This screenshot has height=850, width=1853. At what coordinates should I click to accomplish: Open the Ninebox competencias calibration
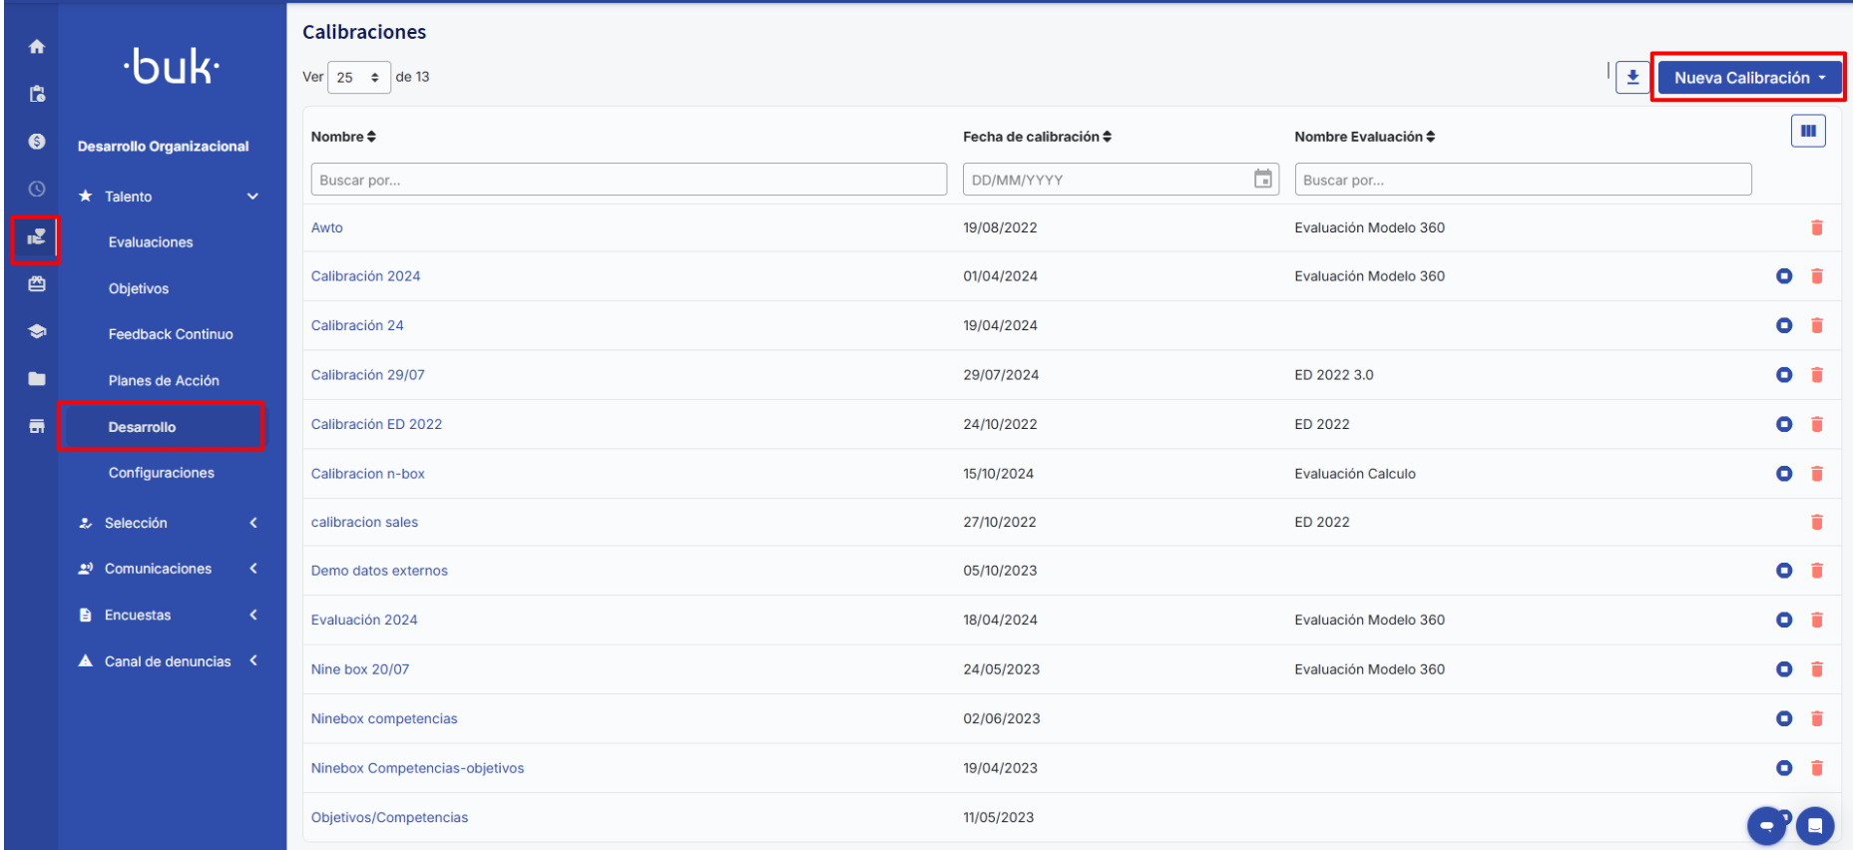384,718
